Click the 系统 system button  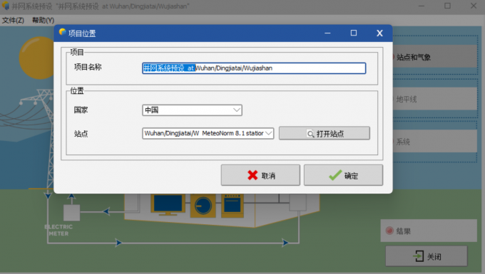pyautogui.click(x=435, y=142)
